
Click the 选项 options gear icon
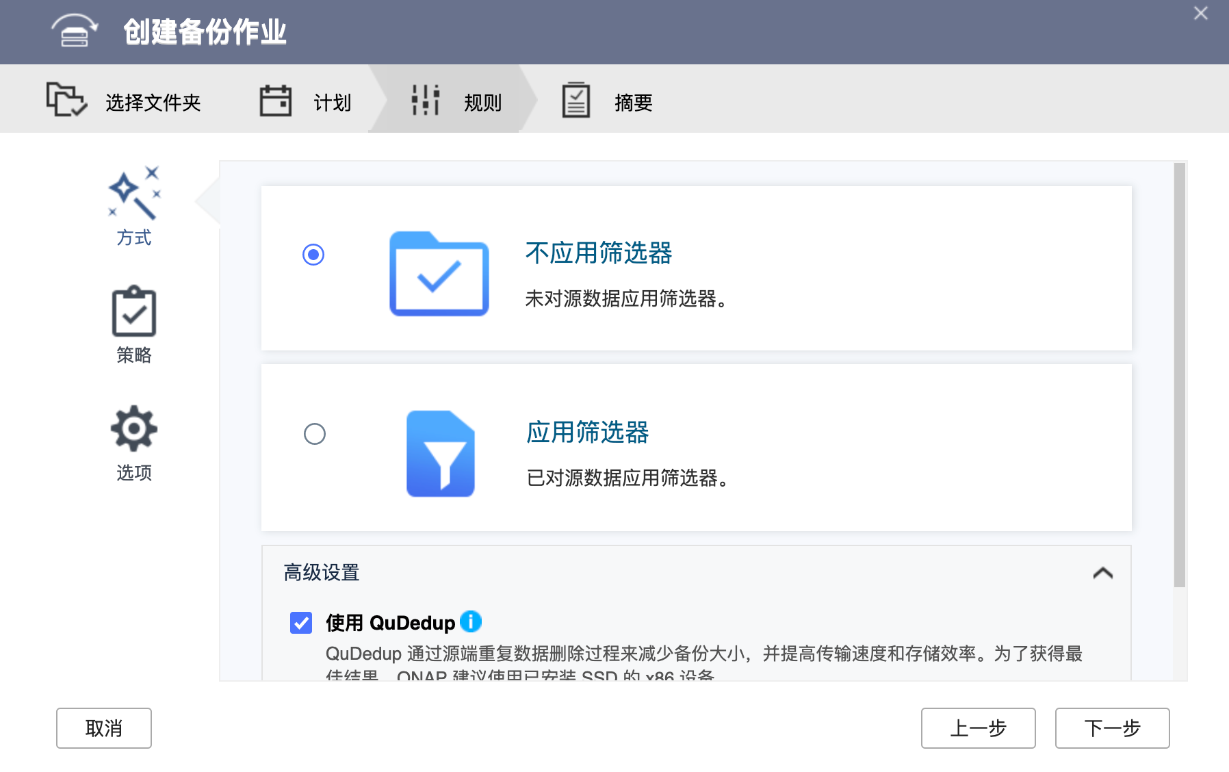click(x=133, y=428)
